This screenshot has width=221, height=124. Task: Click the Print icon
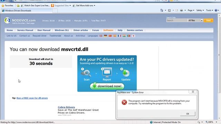(181, 10)
